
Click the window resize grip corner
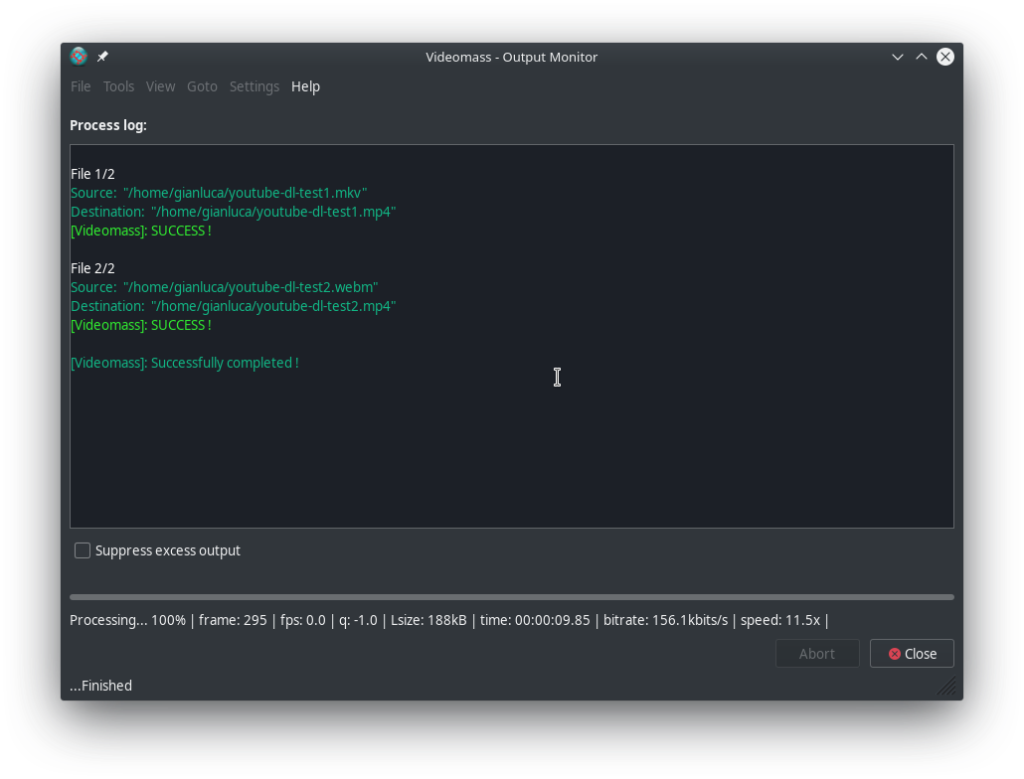click(x=947, y=687)
